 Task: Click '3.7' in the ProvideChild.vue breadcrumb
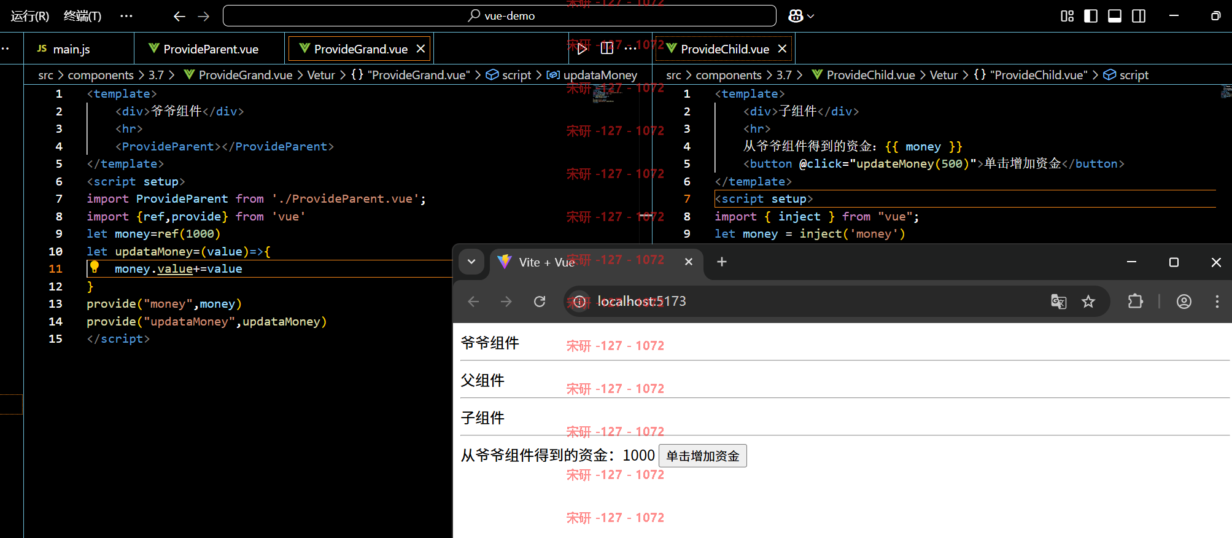784,75
